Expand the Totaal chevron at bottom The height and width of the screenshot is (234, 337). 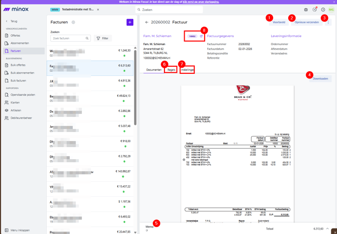(327, 228)
